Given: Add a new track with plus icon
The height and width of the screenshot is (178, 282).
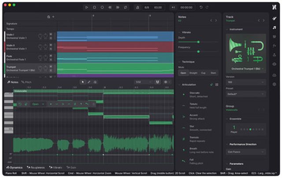Looking at the screenshot, I should tap(53, 17).
